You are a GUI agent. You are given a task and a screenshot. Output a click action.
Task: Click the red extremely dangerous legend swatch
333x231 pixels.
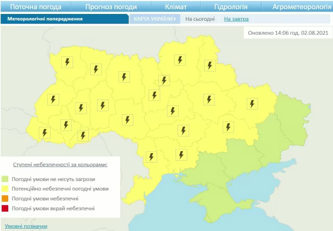[5, 208]
